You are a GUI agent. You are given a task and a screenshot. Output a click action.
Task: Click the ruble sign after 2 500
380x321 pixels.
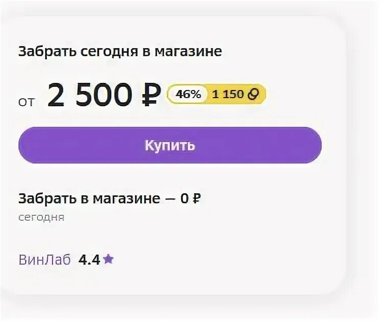pos(150,95)
